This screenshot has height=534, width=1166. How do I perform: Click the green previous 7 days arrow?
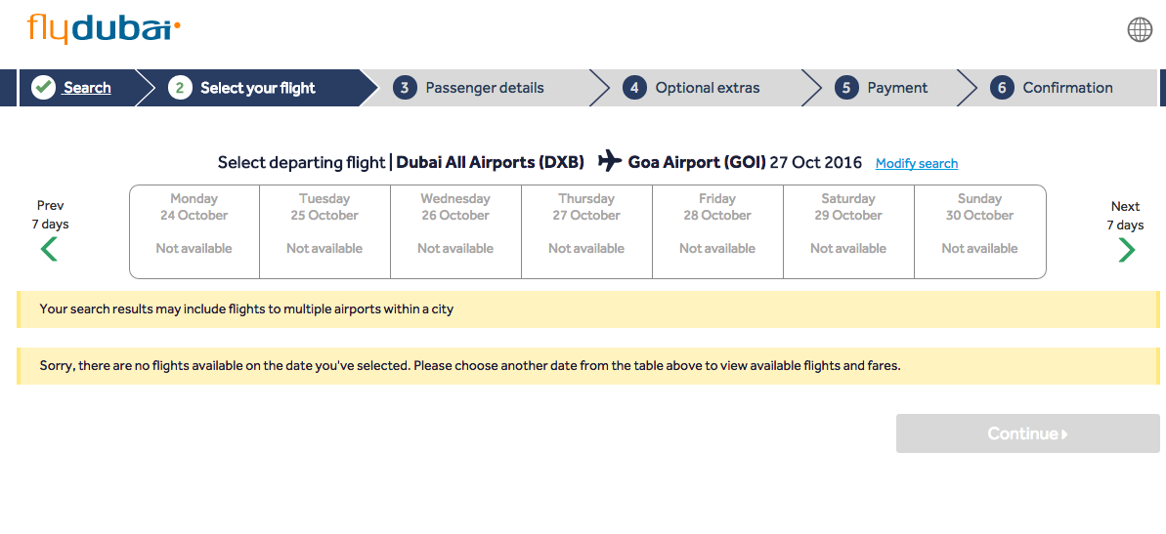tap(49, 250)
